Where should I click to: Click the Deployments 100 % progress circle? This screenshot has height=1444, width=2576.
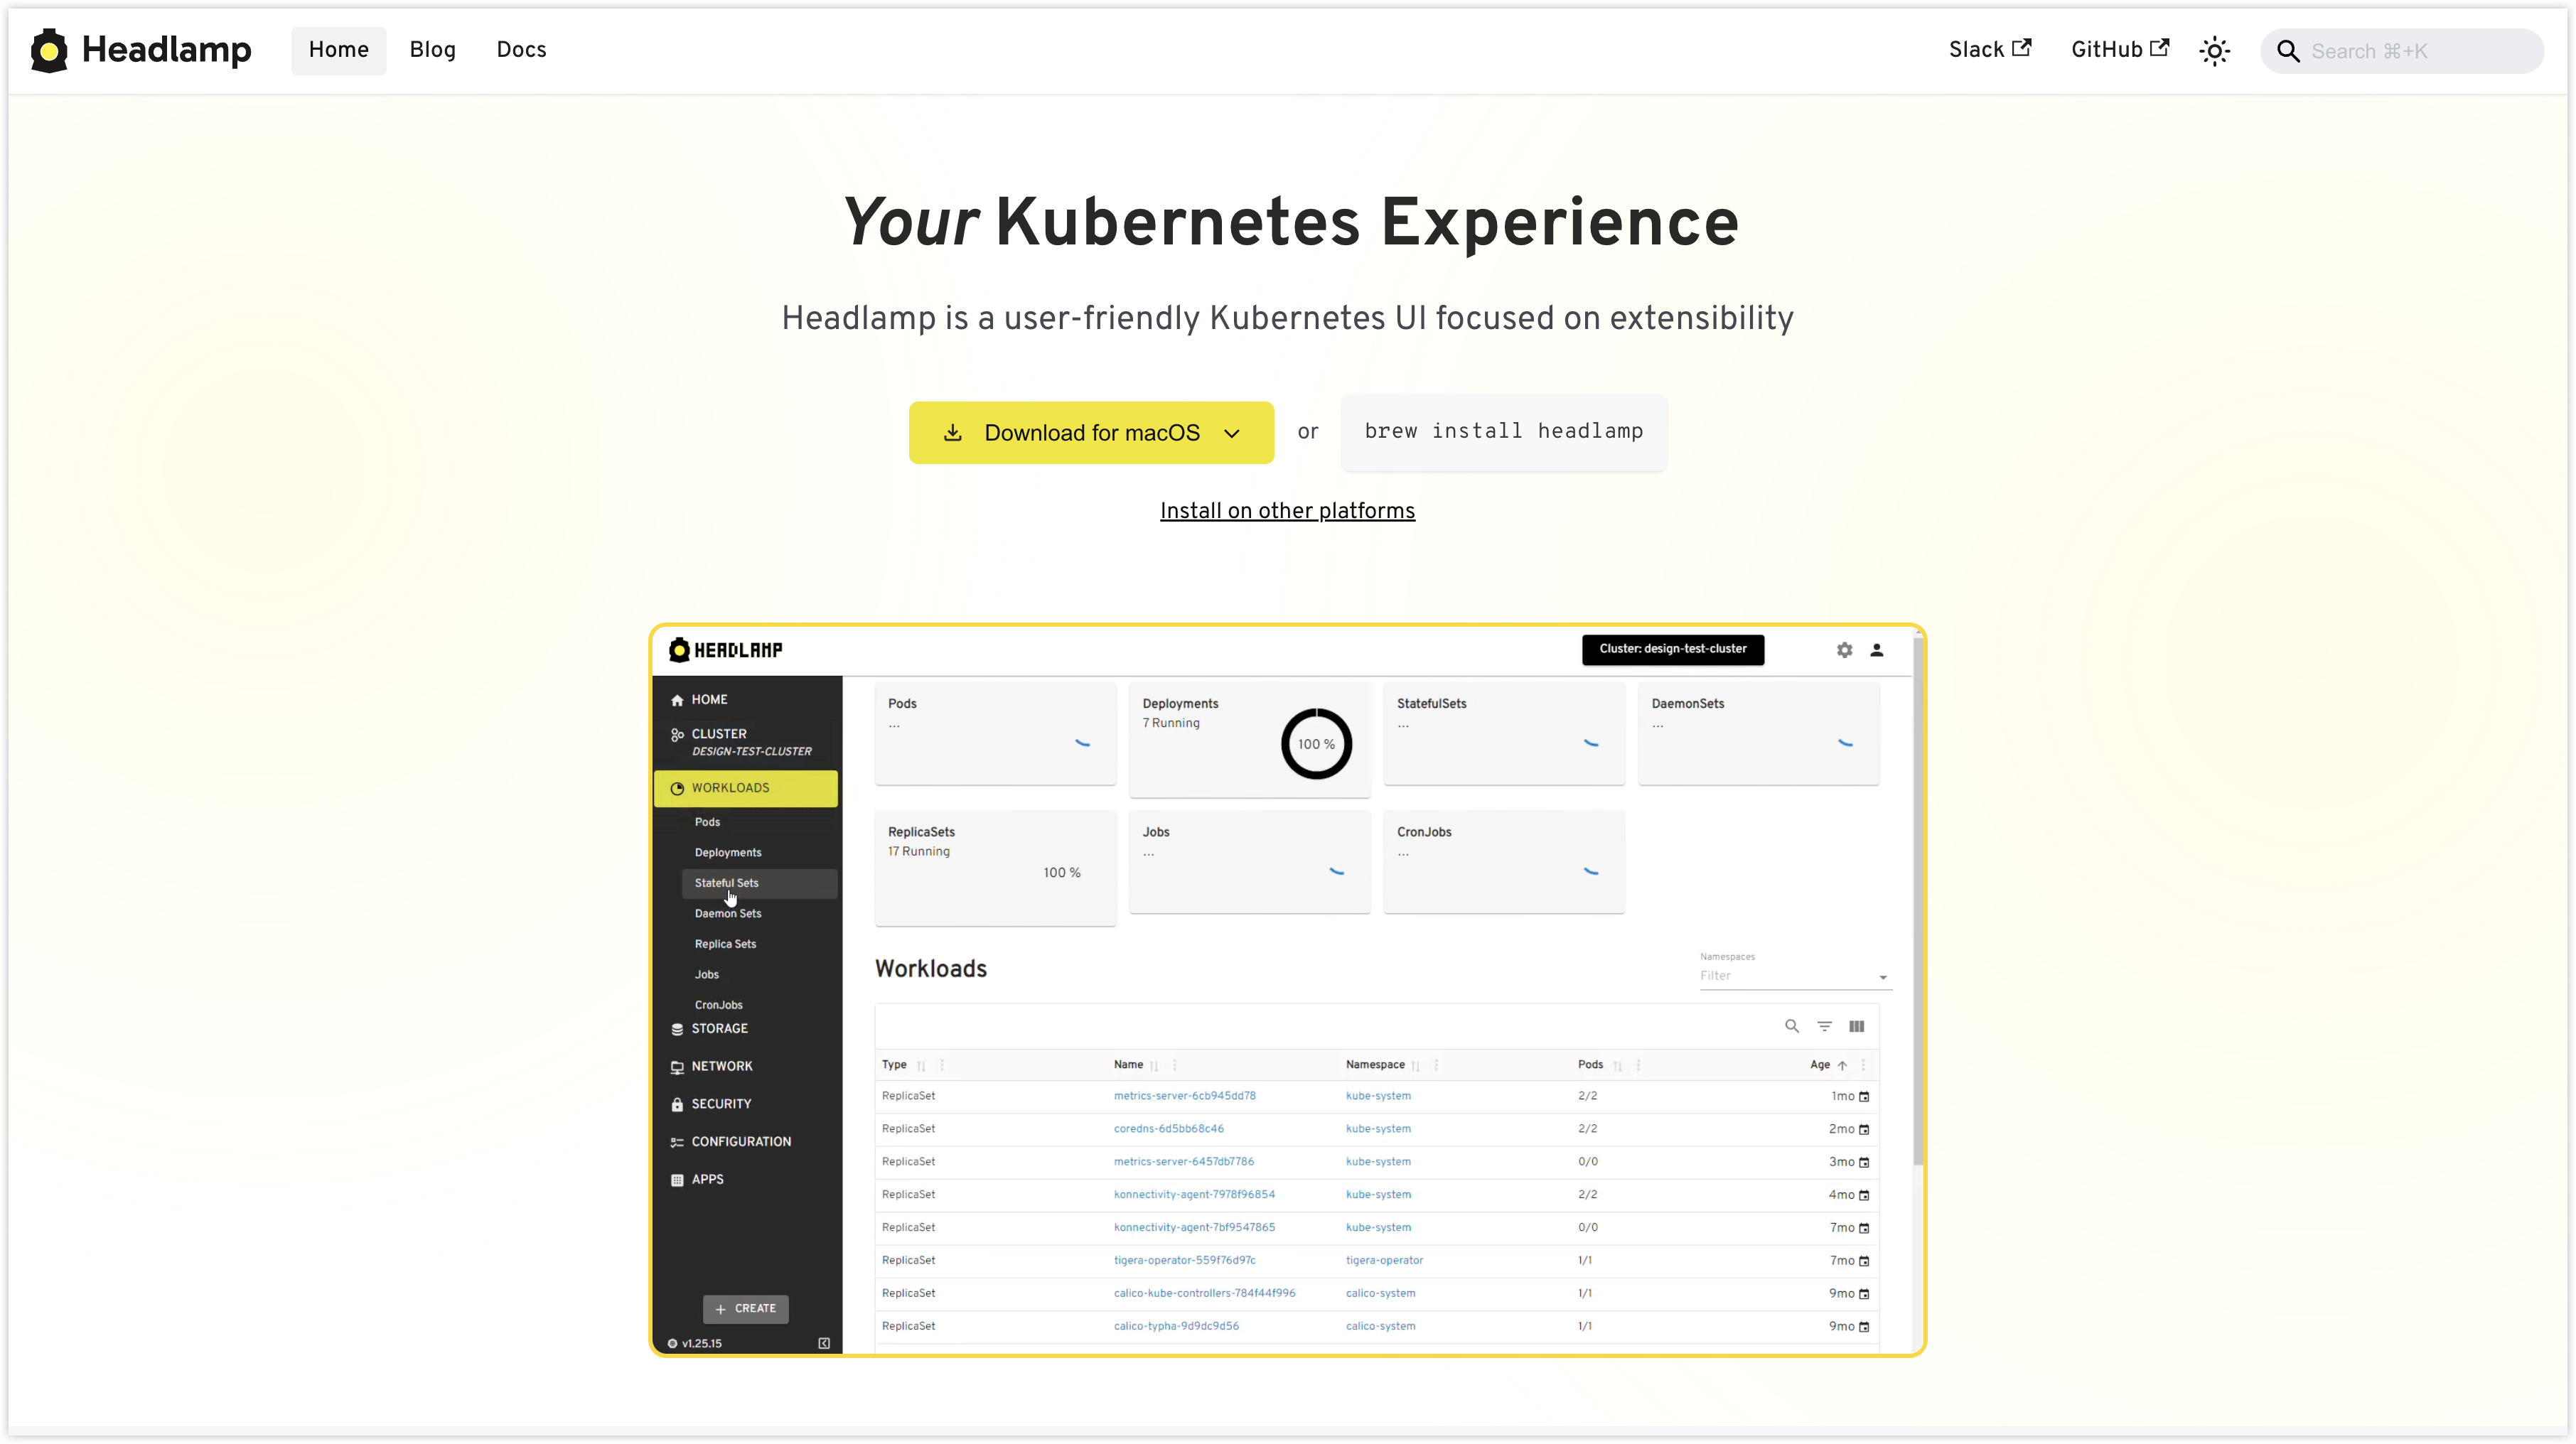click(x=1316, y=744)
